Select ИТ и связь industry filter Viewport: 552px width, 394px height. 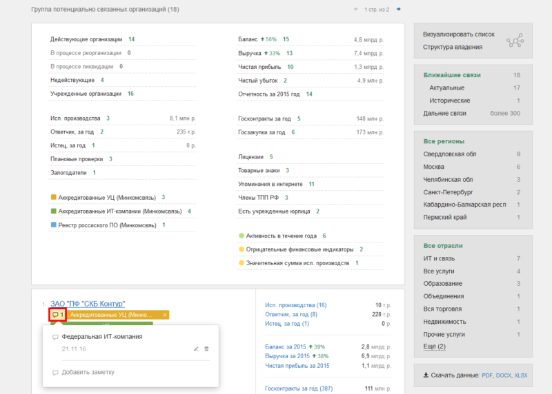[439, 259]
